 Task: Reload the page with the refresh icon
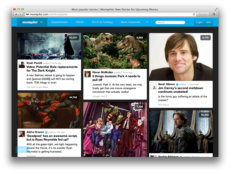pyautogui.click(x=194, y=14)
